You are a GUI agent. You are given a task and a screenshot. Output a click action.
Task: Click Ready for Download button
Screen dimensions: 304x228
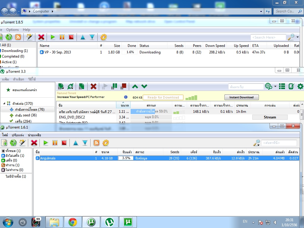point(163,97)
